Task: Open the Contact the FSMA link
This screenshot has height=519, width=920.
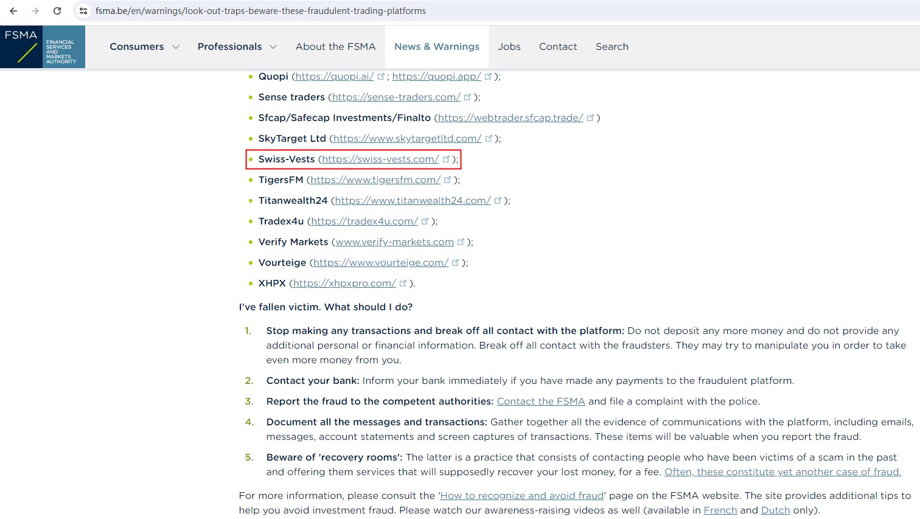Action: tap(540, 402)
